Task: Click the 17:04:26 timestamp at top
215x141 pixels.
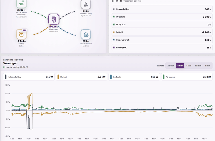Action: pos(117,1)
